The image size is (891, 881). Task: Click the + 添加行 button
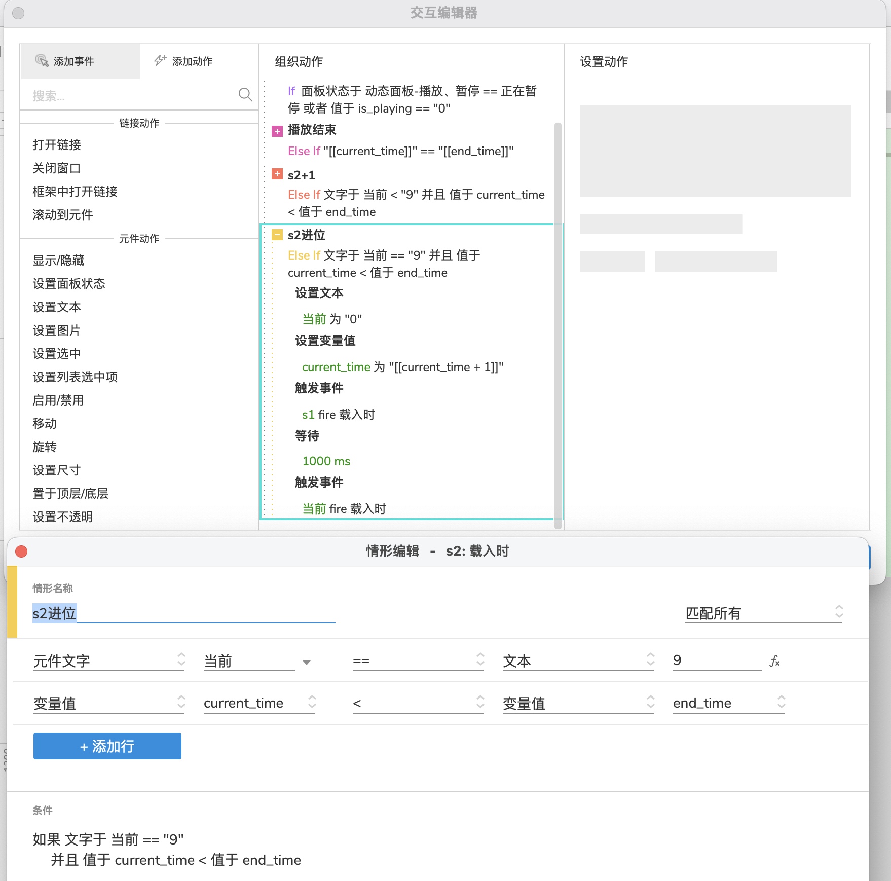[x=107, y=746]
